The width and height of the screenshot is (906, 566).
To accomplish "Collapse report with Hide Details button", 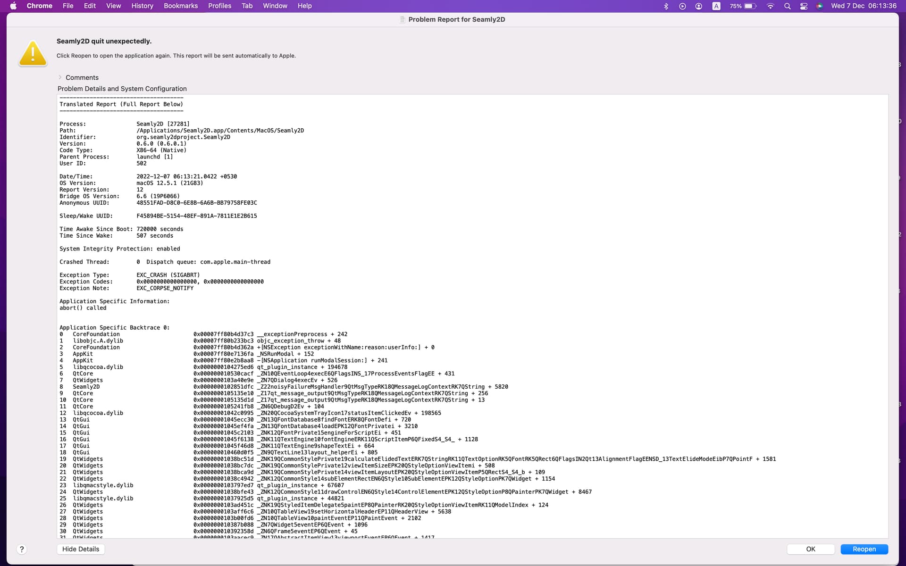I will [81, 549].
